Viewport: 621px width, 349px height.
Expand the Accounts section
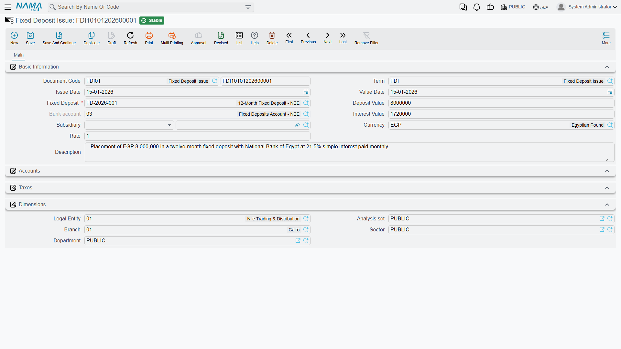607,171
